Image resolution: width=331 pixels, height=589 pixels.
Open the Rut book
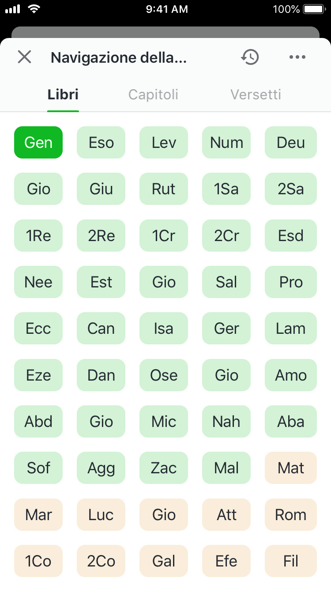(164, 189)
